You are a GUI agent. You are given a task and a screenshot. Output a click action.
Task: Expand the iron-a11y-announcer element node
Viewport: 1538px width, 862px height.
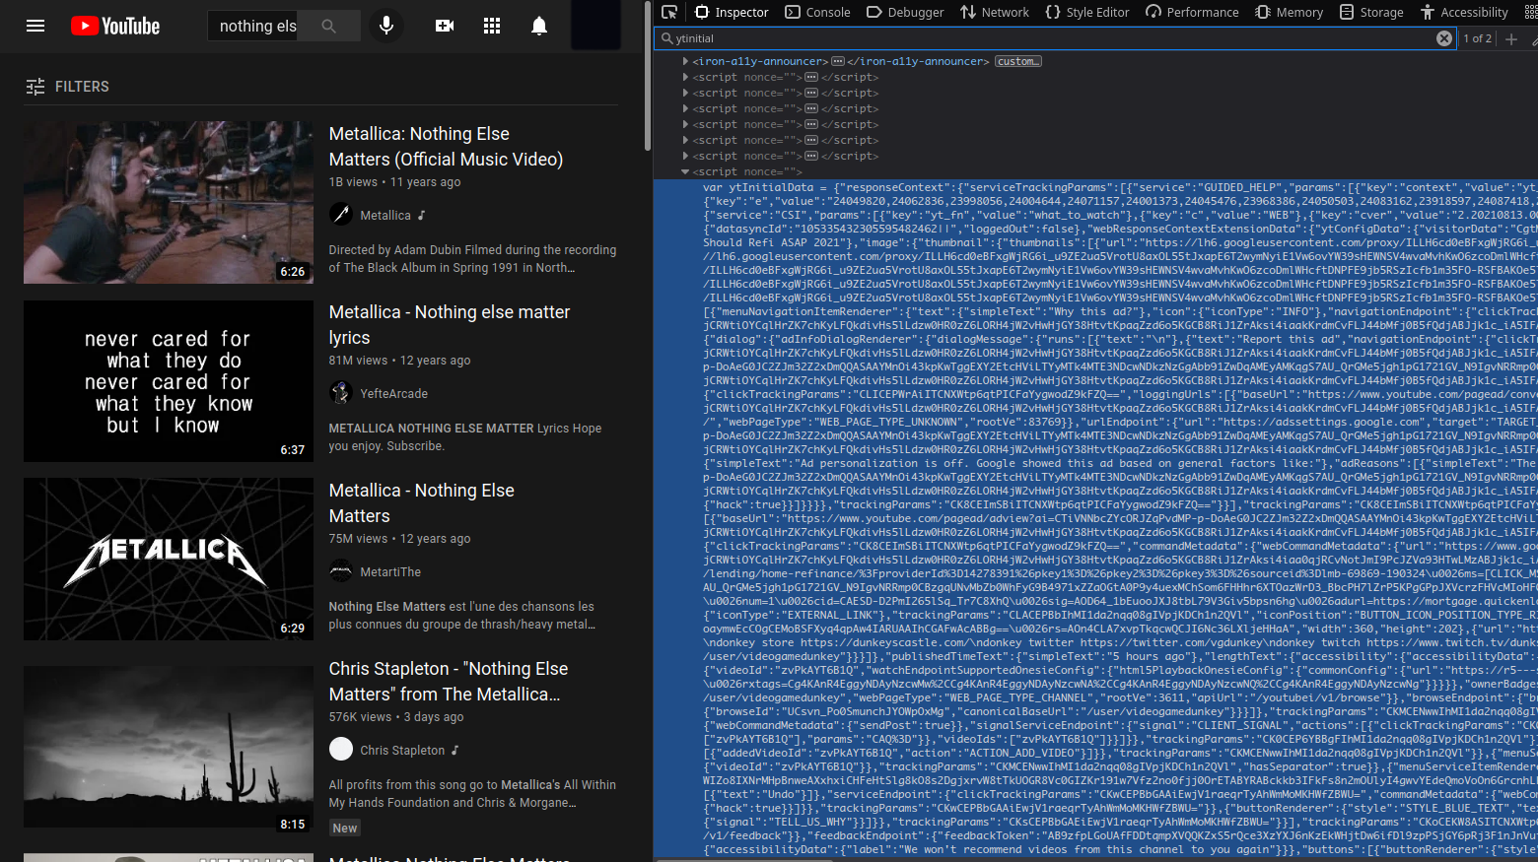tap(684, 60)
